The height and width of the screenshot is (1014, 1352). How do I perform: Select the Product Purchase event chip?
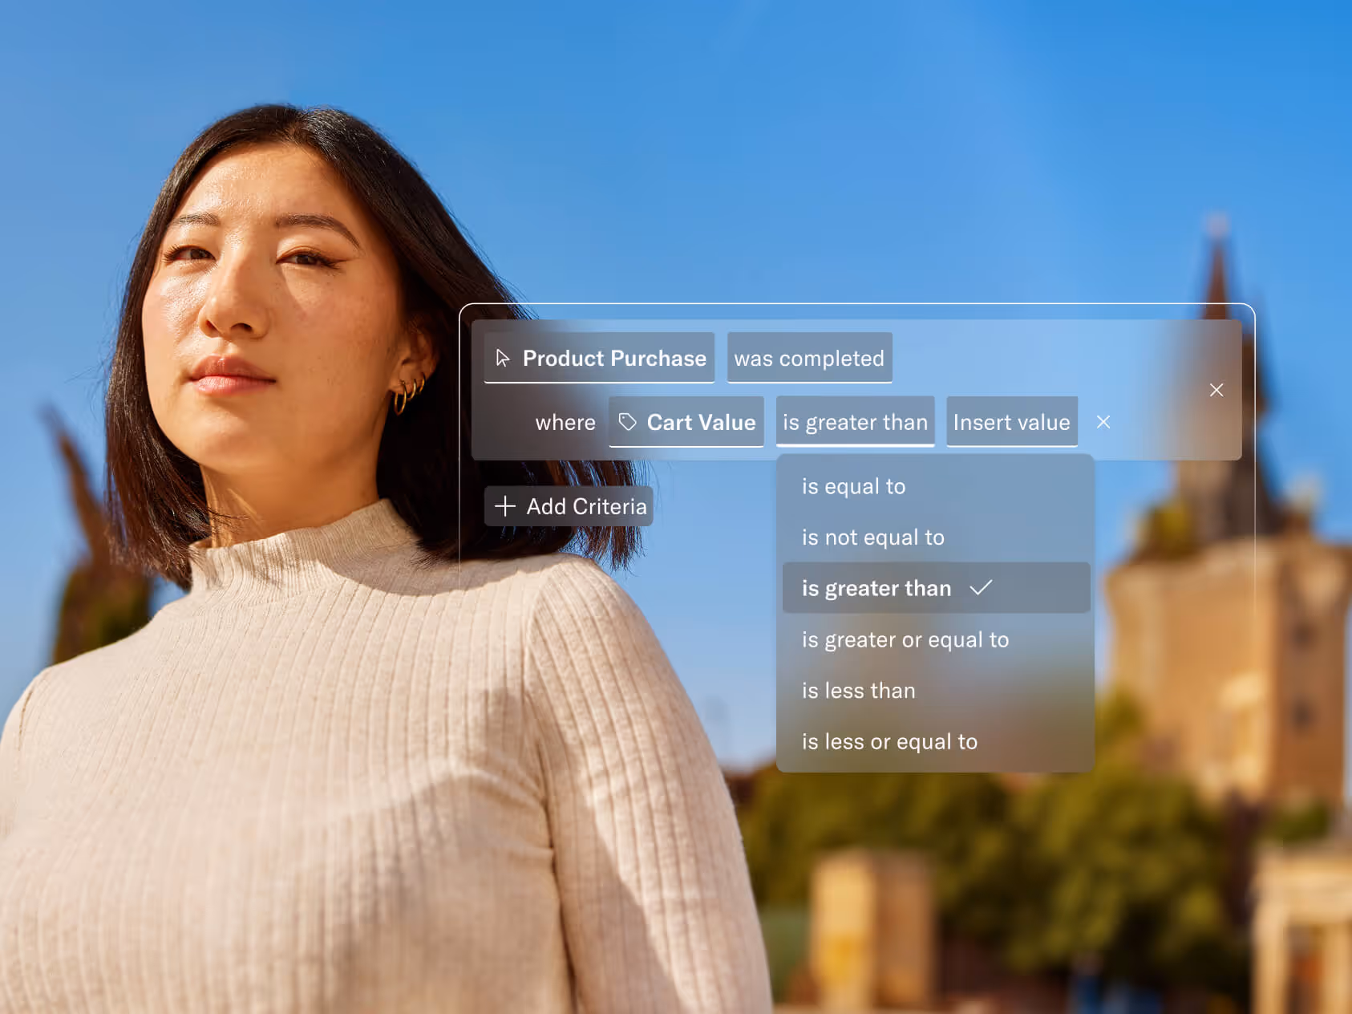click(x=598, y=358)
